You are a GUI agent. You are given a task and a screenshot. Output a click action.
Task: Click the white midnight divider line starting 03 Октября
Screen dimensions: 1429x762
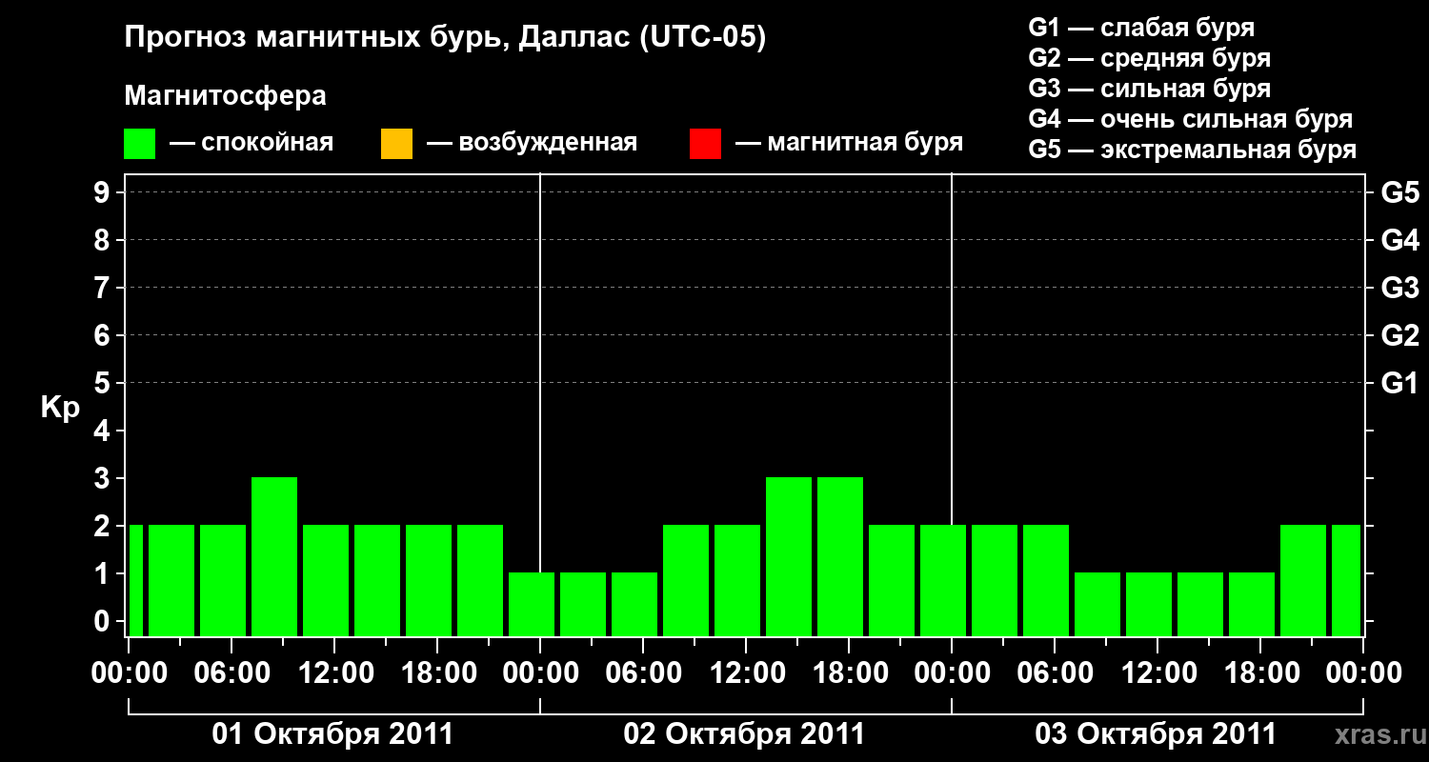952,349
